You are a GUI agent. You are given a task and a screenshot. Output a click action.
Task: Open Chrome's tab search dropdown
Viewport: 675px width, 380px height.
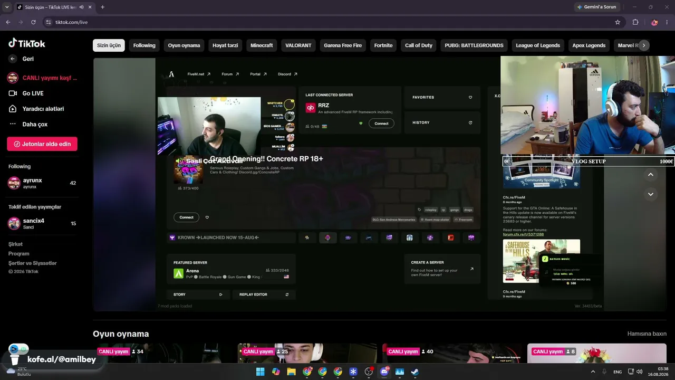(x=7, y=7)
